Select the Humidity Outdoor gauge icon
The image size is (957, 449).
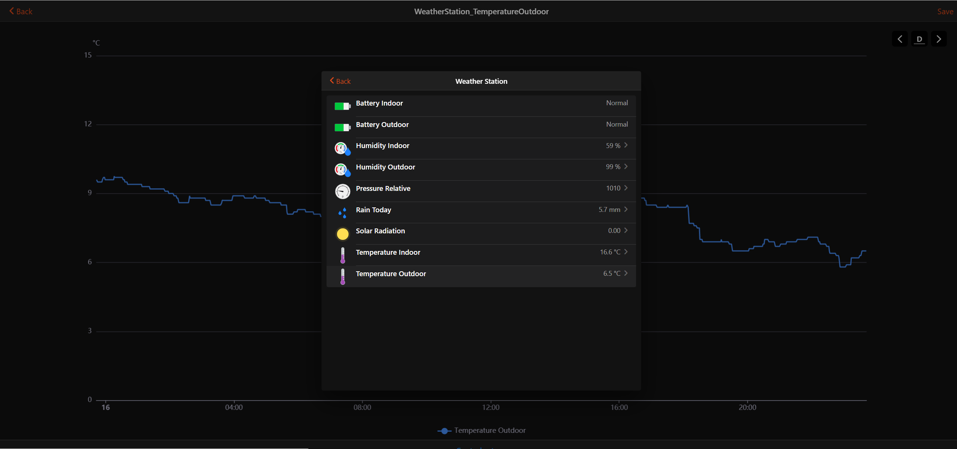point(342,170)
